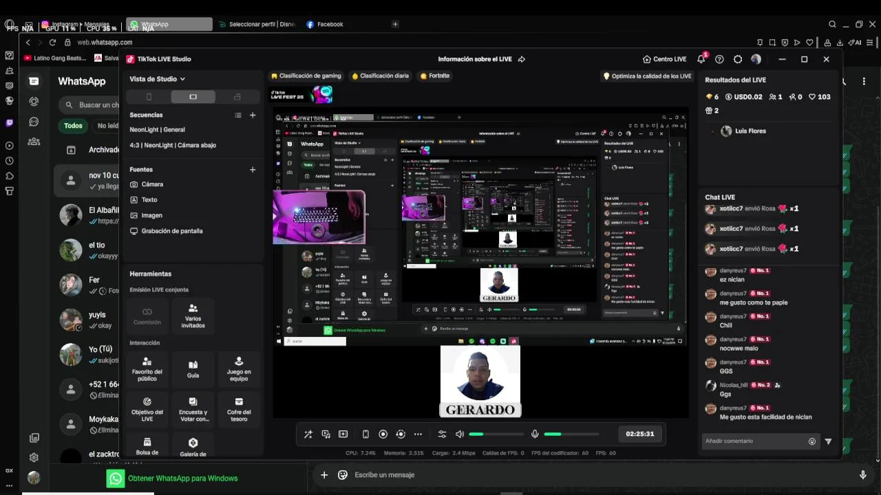Open Twitch icon in browser sidebar
This screenshot has height=495, width=881.
pyautogui.click(x=9, y=123)
